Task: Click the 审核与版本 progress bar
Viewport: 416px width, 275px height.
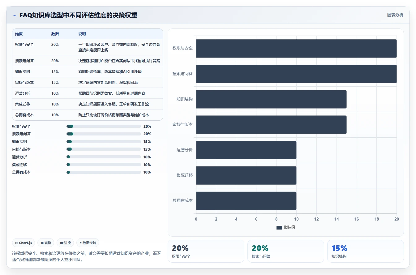Action: [104, 149]
